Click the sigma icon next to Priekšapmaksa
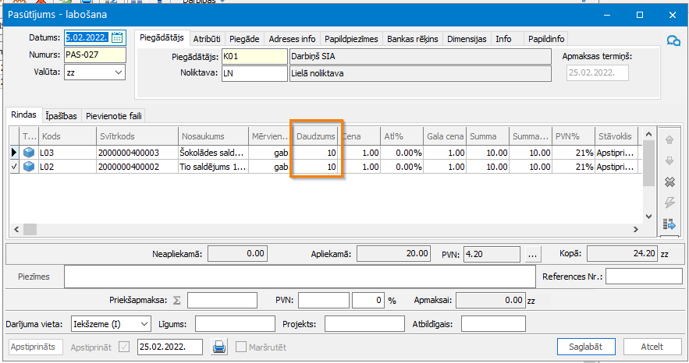This screenshot has width=689, height=363. click(176, 300)
